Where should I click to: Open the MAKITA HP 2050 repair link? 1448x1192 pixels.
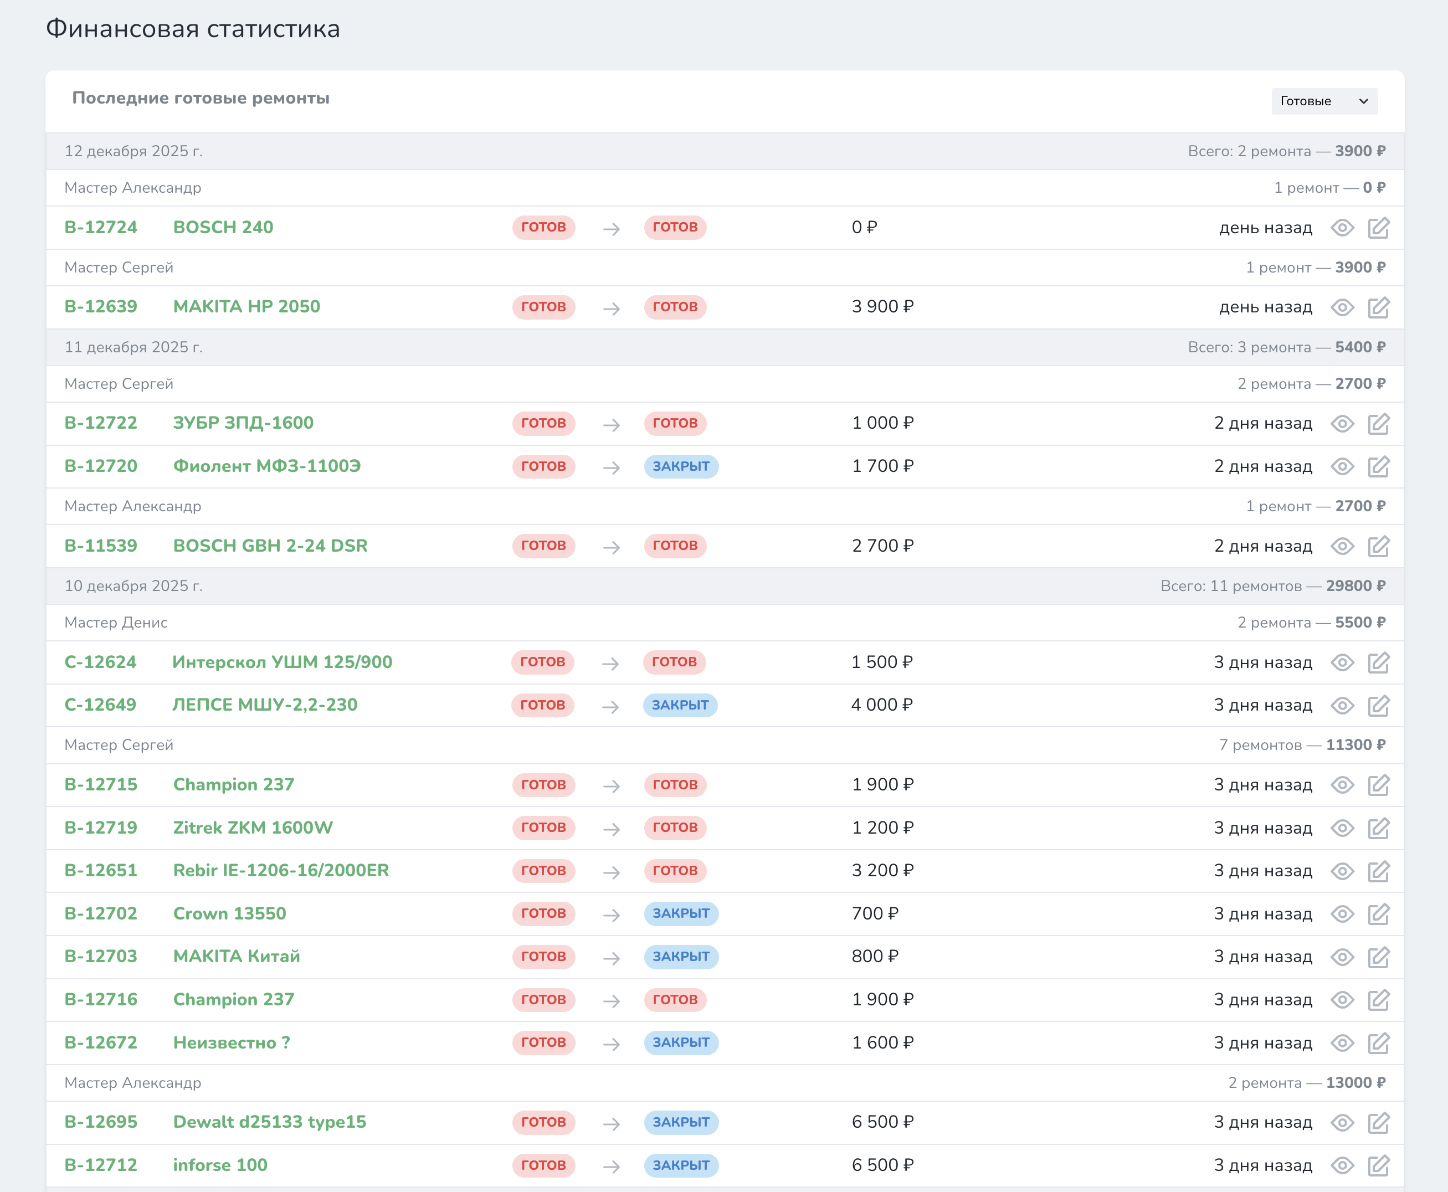(x=247, y=307)
